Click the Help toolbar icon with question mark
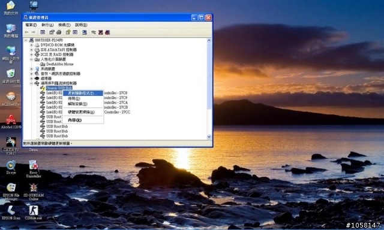The width and height of the screenshot is (384, 230). click(68, 32)
